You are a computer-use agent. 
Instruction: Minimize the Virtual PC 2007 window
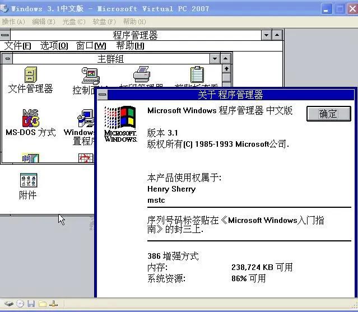click(x=327, y=9)
